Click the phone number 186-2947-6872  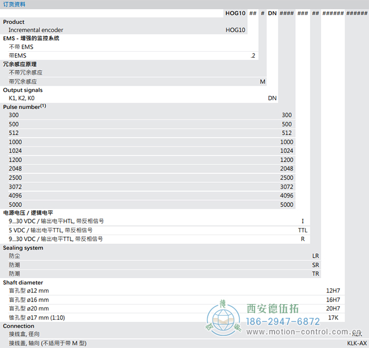[x=284, y=322]
